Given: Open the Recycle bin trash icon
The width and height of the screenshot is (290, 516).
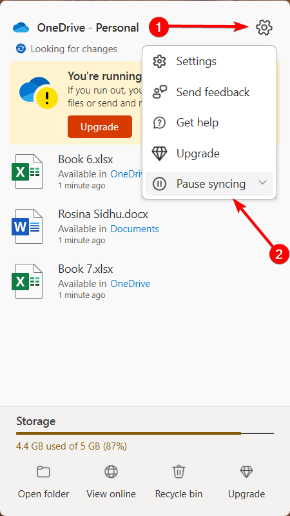Looking at the screenshot, I should coord(179,471).
